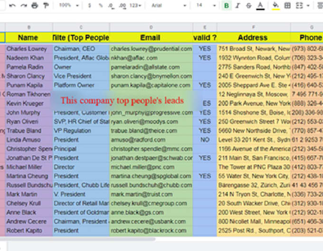Image resolution: width=323 pixels, height=251 pixels.
Task: Click the horizontal scrollbar at bottom
Action: (x=77, y=239)
